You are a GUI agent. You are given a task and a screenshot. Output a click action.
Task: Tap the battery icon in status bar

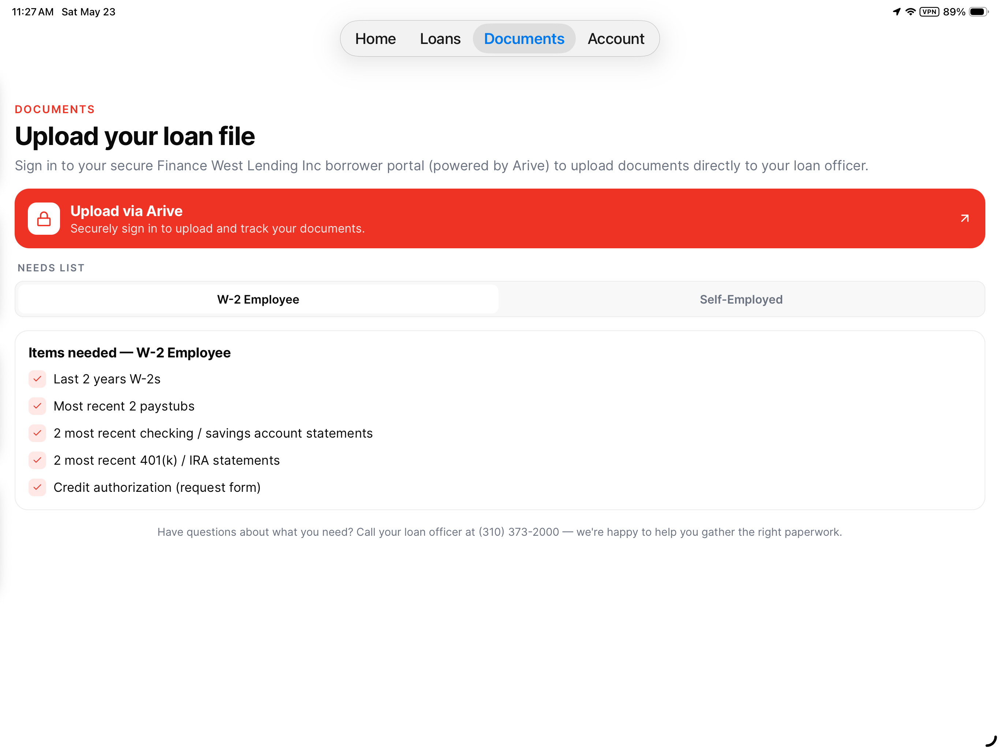pos(979,12)
